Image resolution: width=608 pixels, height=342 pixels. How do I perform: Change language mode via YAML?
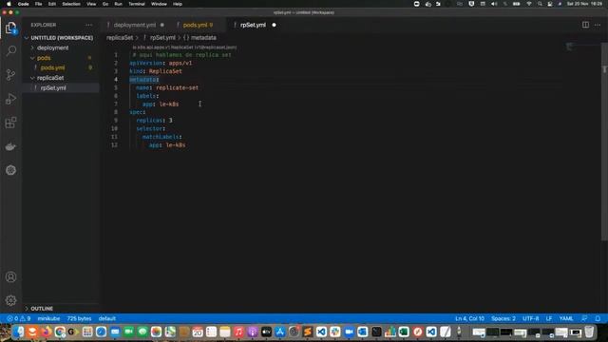[566, 318]
